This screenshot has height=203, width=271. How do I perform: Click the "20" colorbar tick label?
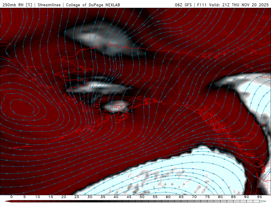[x=64, y=197]
